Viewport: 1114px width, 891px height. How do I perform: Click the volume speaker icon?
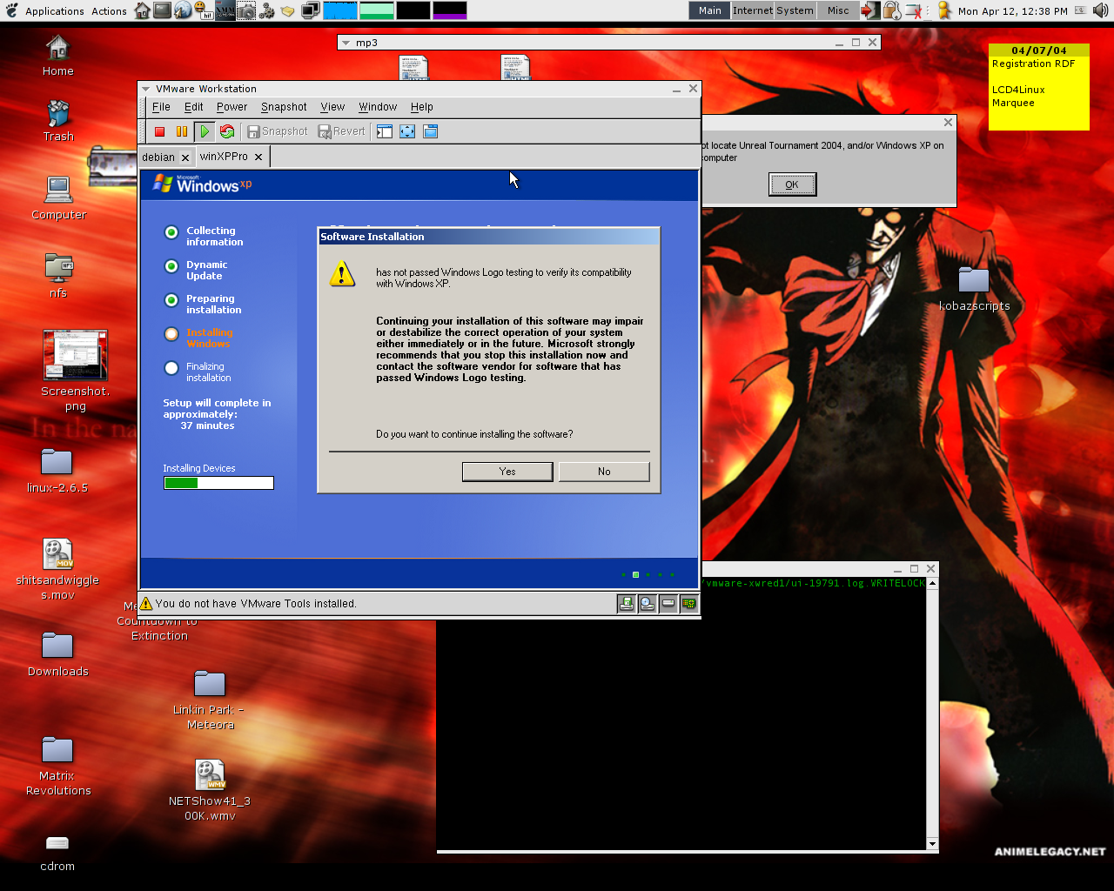click(1101, 10)
